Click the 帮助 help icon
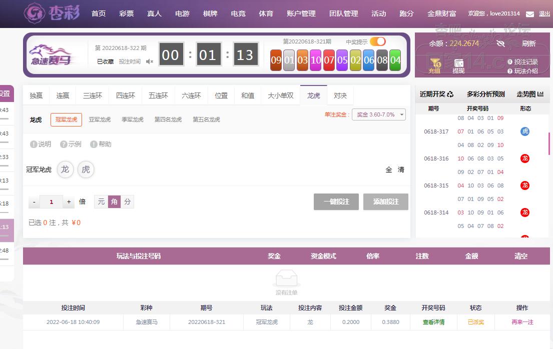553x349 pixels. point(94,144)
